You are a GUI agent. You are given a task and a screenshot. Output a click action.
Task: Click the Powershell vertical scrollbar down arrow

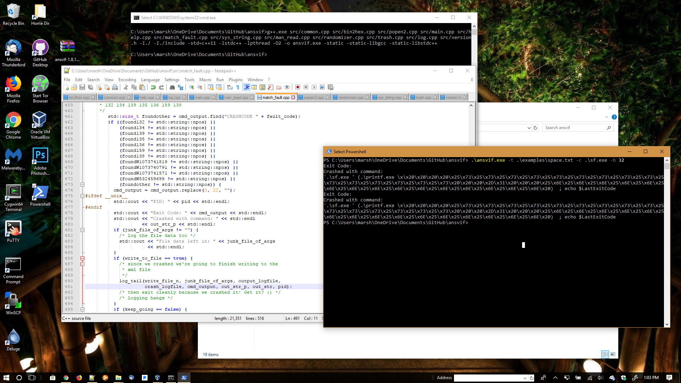click(667, 324)
